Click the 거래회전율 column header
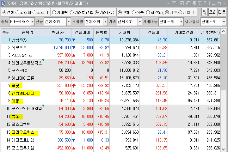228x152 pixels. (x=184, y=32)
